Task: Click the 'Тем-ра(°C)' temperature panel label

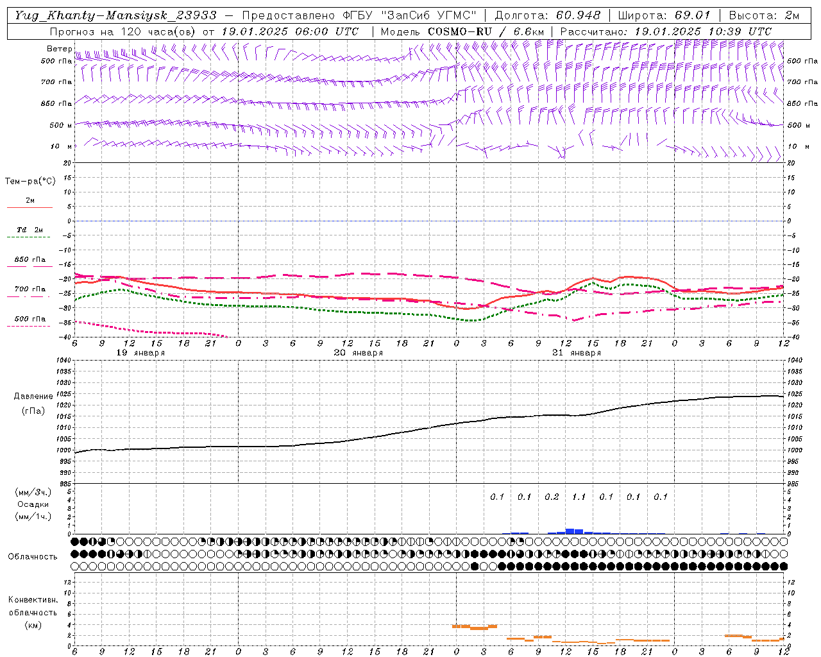Action: tap(30, 182)
